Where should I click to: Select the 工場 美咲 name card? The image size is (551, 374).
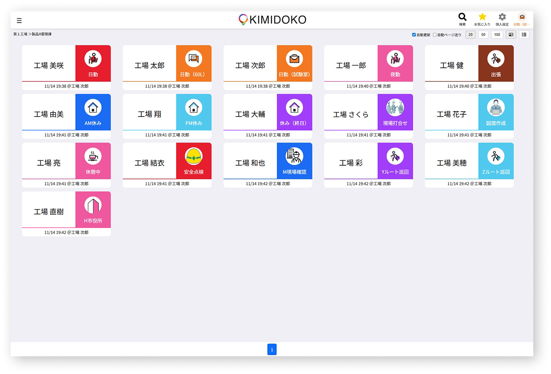point(49,65)
